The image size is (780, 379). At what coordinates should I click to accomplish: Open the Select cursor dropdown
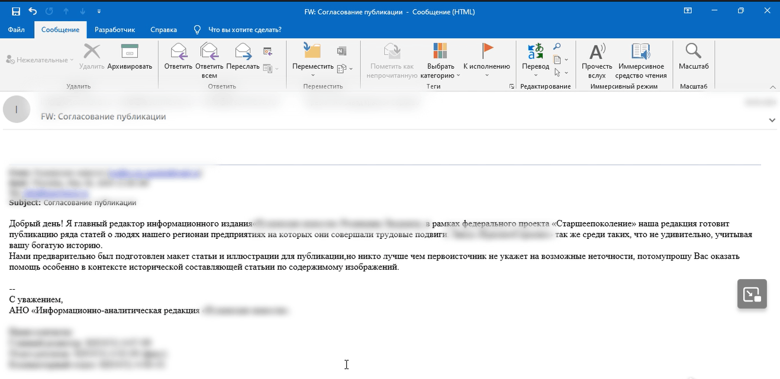click(560, 73)
